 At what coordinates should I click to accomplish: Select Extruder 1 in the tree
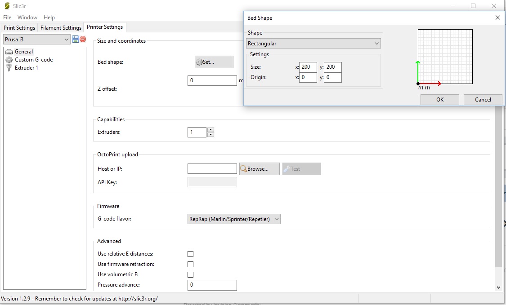[x=27, y=68]
